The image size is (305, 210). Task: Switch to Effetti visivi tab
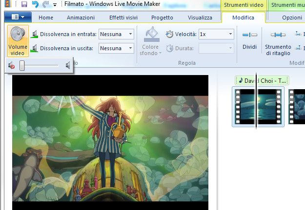[123, 18]
